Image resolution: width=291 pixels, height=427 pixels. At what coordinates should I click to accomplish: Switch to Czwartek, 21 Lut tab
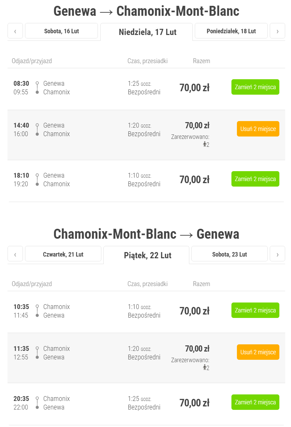[x=63, y=254]
